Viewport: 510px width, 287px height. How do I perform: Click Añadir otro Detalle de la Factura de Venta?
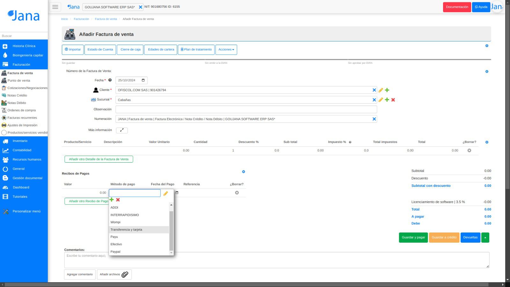[99, 159]
